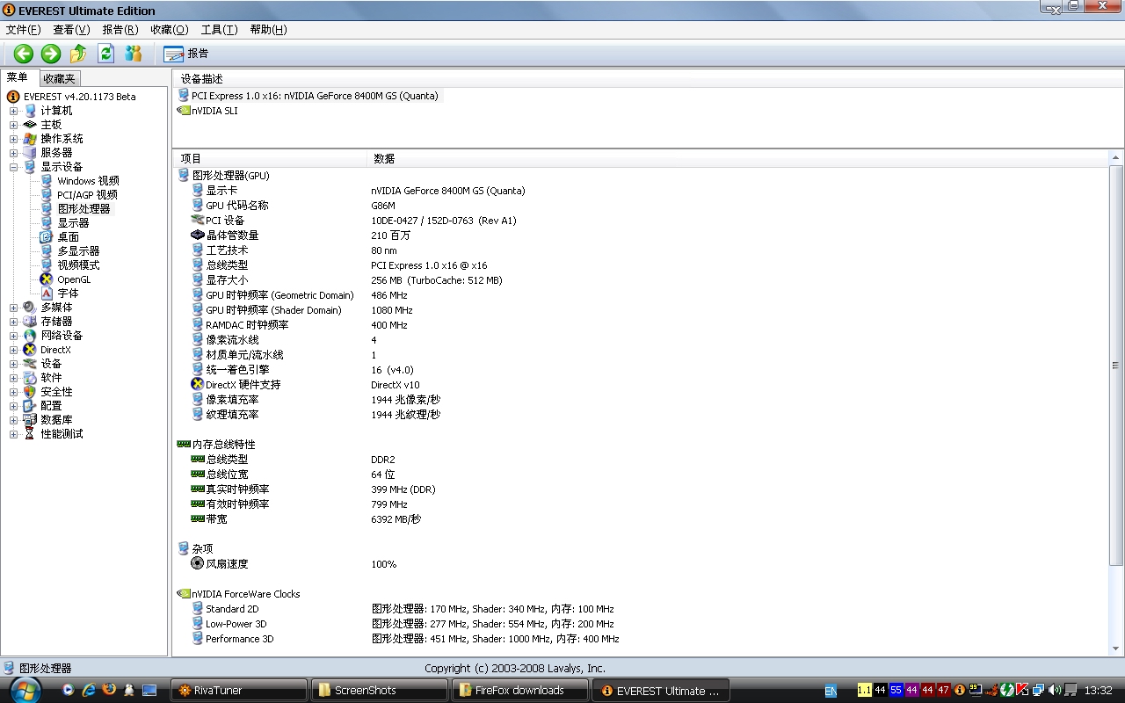Click the Up level toolbar icon
This screenshot has width=1125, height=703.
point(78,54)
